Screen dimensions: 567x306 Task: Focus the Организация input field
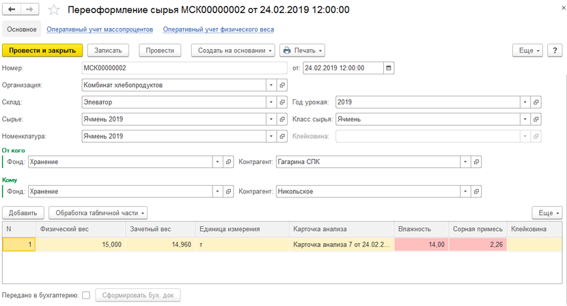(x=174, y=85)
